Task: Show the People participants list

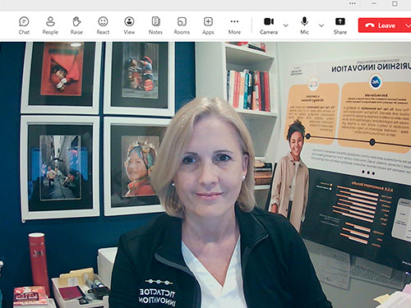Action: point(50,25)
